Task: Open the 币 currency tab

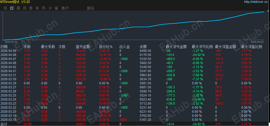Action: point(44,8)
